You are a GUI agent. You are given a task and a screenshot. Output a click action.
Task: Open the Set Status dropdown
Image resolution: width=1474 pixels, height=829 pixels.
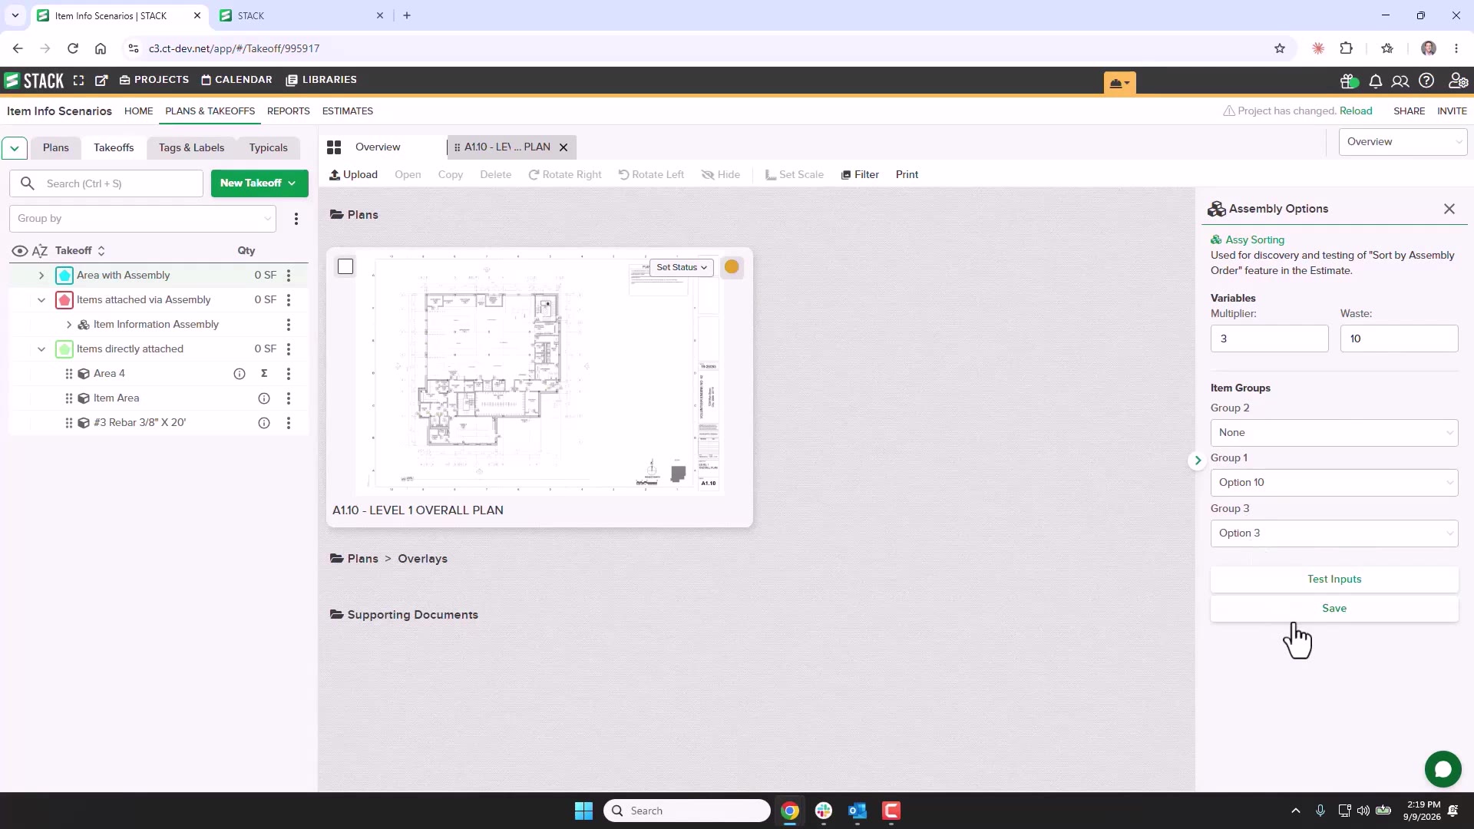coord(682,267)
